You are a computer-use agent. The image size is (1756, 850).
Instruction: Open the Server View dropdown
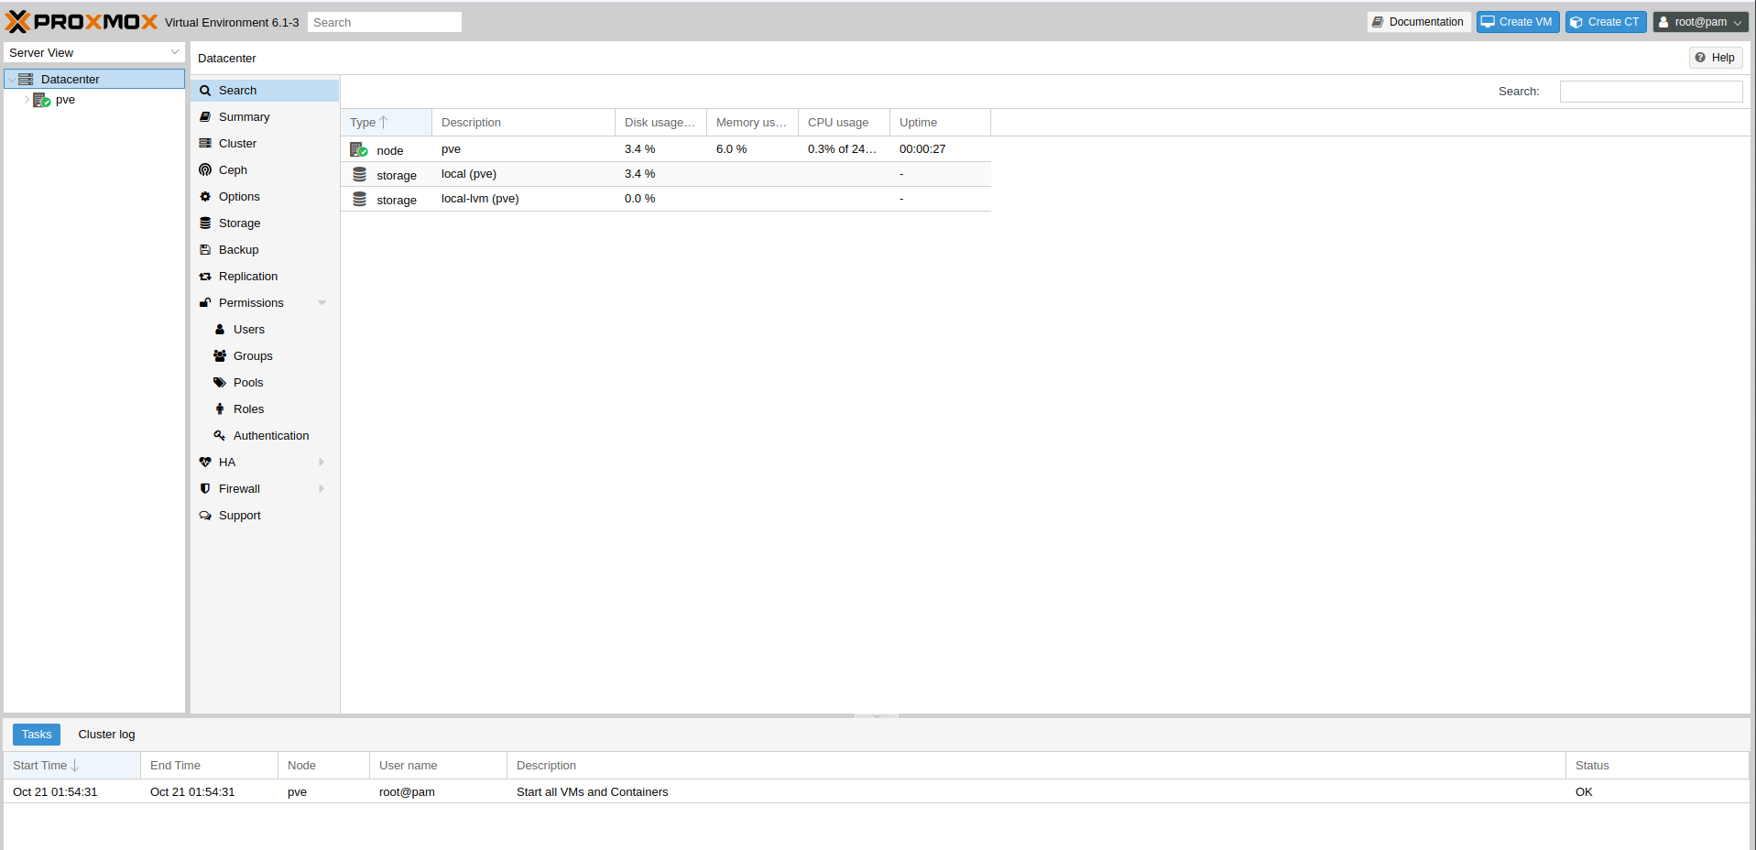(x=175, y=52)
